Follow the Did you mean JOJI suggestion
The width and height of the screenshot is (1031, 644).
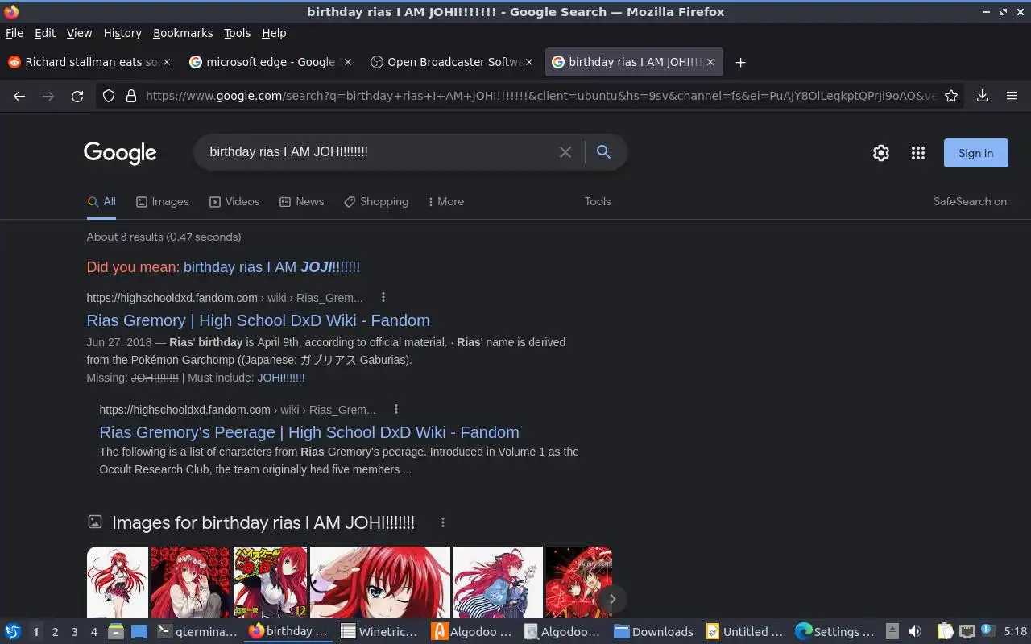point(271,267)
